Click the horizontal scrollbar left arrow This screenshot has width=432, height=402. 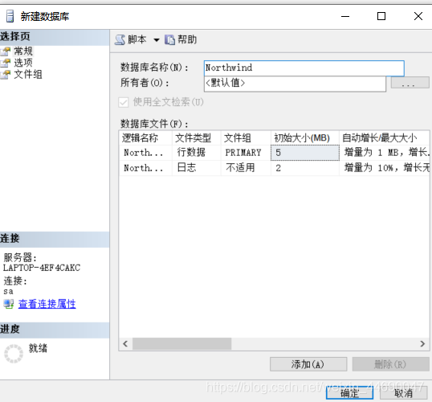[x=125, y=344]
